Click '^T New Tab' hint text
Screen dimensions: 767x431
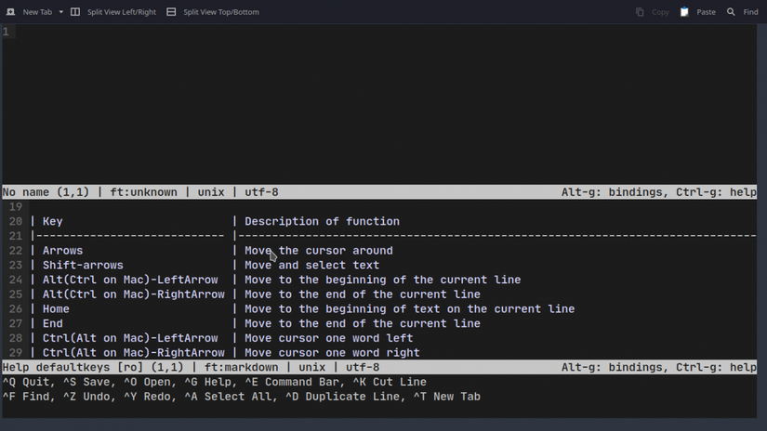coord(446,397)
